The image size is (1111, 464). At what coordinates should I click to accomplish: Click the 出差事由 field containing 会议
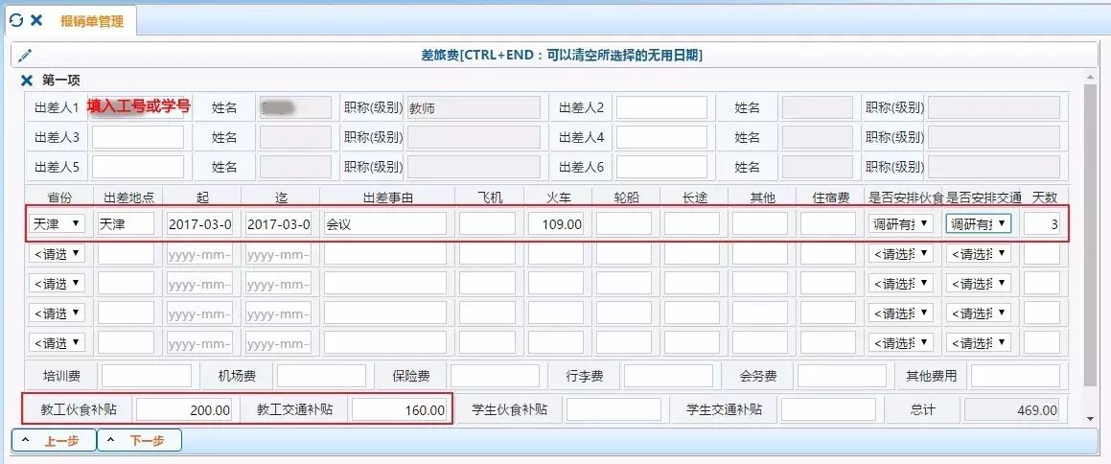385,224
